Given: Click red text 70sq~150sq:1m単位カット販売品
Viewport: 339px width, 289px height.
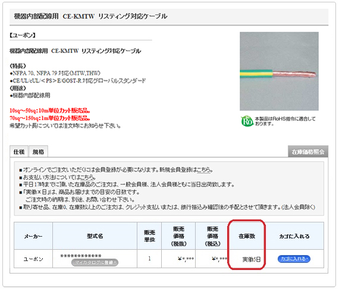Looking at the screenshot, I should [x=50, y=118].
